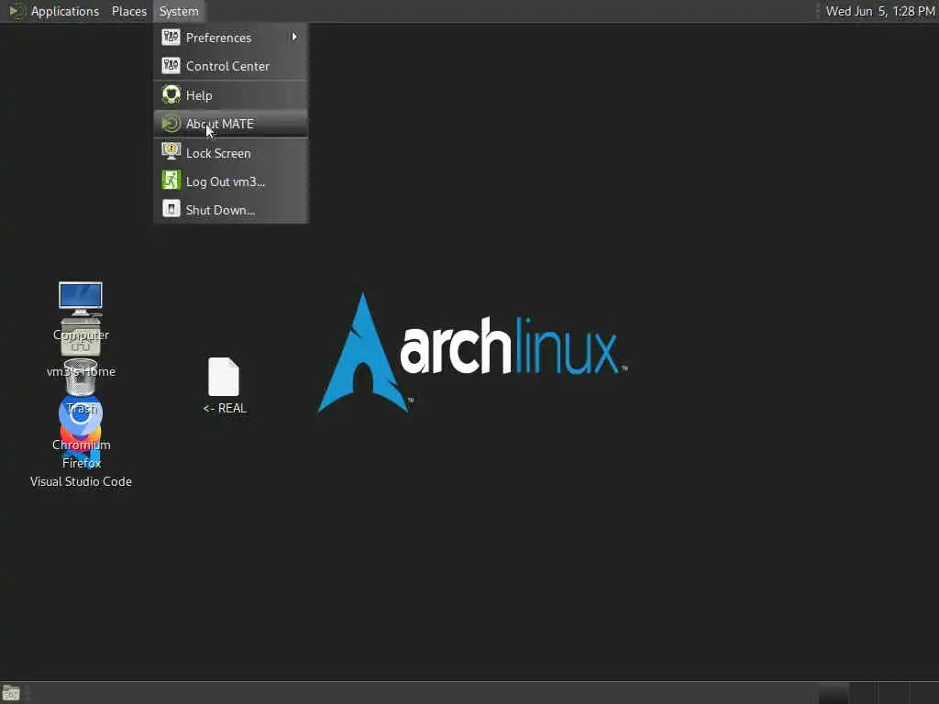Open the clock calendar showing Wed Jun 5
Viewport: 939px width, 704px height.
tap(879, 11)
